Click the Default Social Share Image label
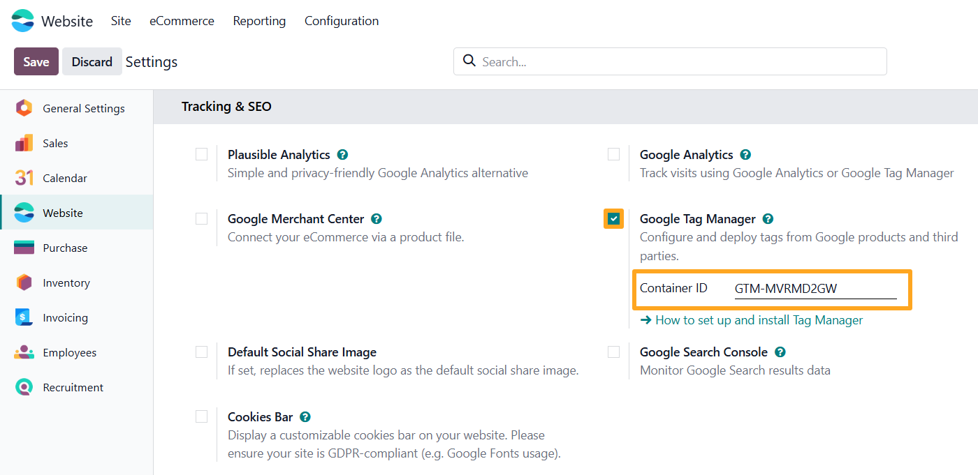Viewport: 978px width, 475px height. (x=302, y=352)
